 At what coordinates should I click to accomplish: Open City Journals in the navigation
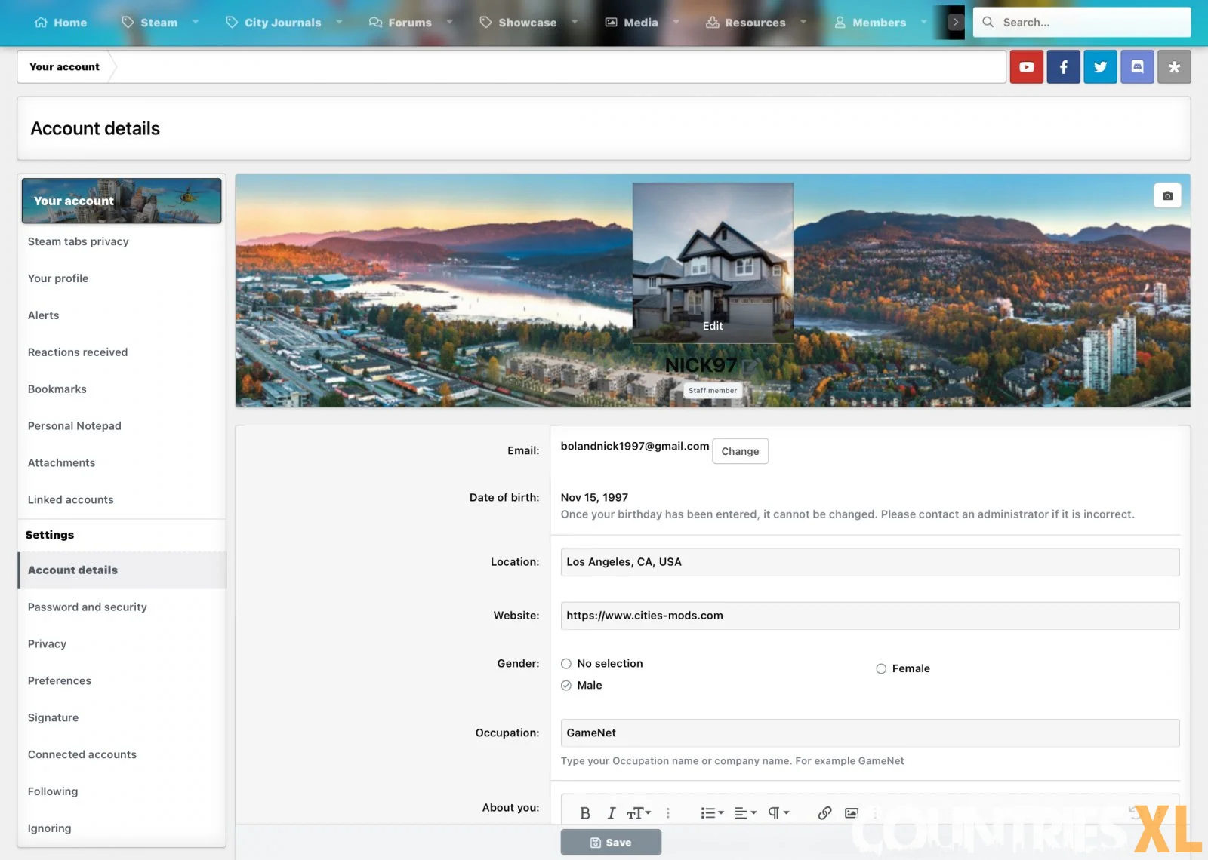273,23
